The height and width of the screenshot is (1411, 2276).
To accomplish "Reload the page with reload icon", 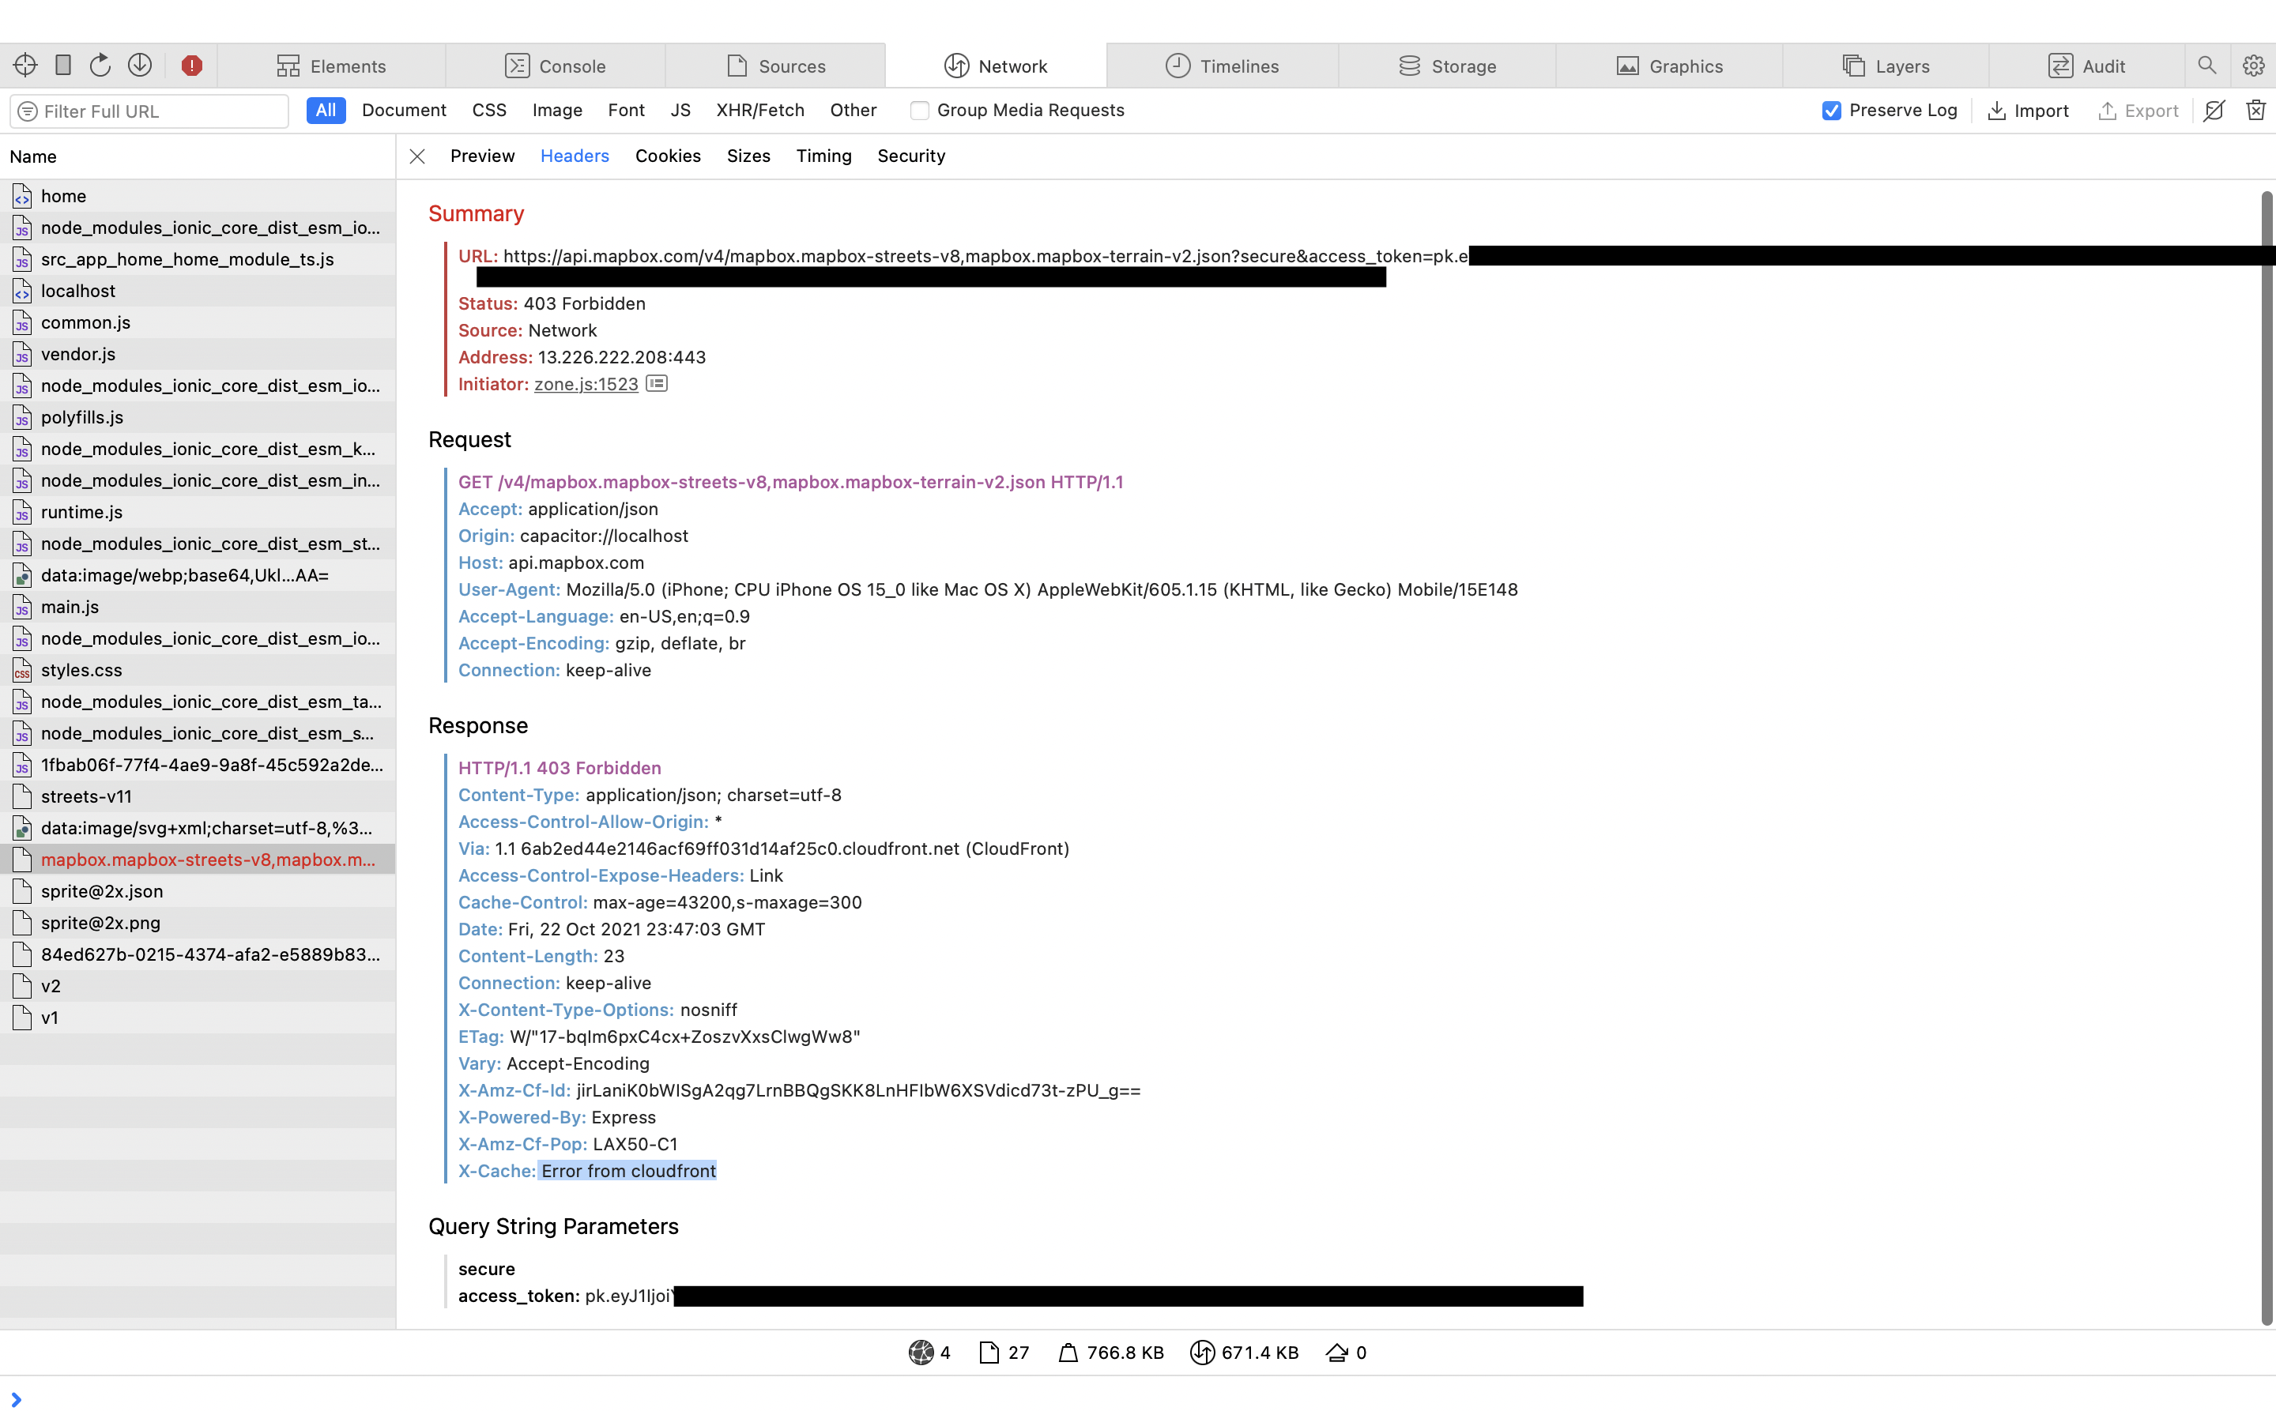I will (100, 66).
